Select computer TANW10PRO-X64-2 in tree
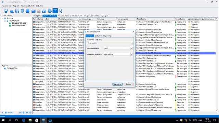This screenshot has width=219, height=123. pyautogui.click(x=19, y=26)
